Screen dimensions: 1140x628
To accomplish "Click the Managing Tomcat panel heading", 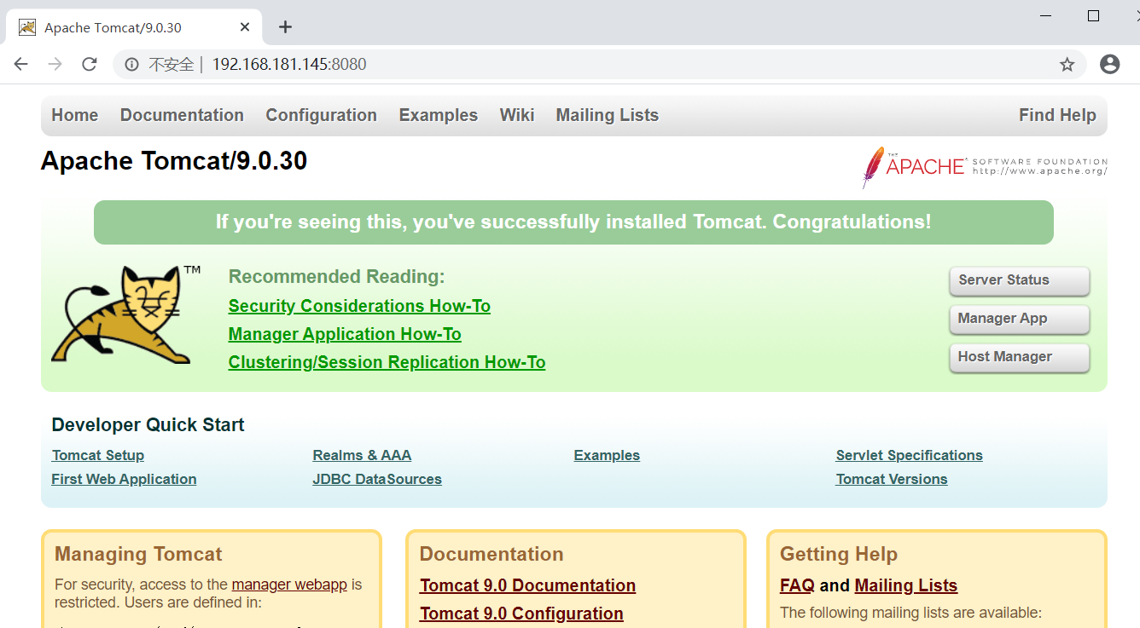I will (x=138, y=554).
